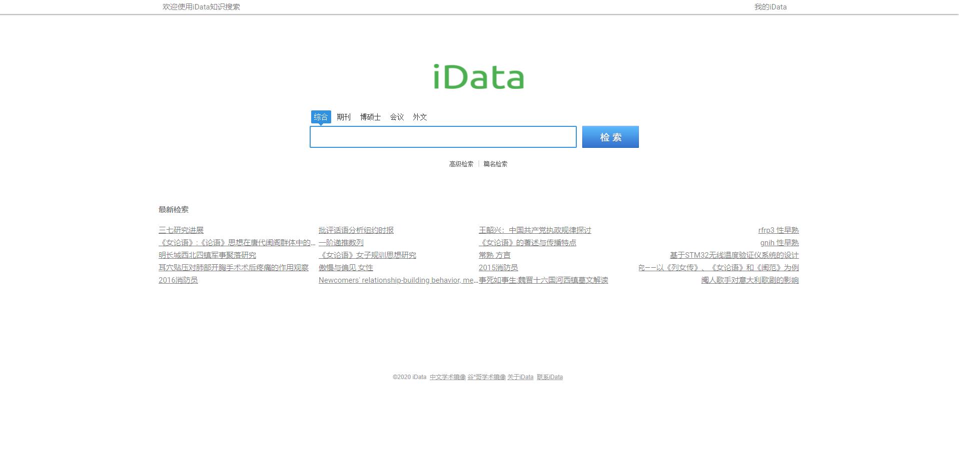
Task: Switch to the 期刊 tab
Action: pyautogui.click(x=344, y=117)
